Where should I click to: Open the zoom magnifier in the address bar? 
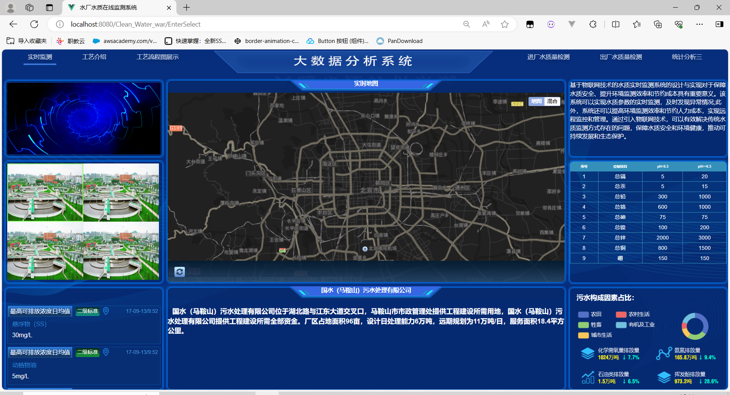click(467, 24)
